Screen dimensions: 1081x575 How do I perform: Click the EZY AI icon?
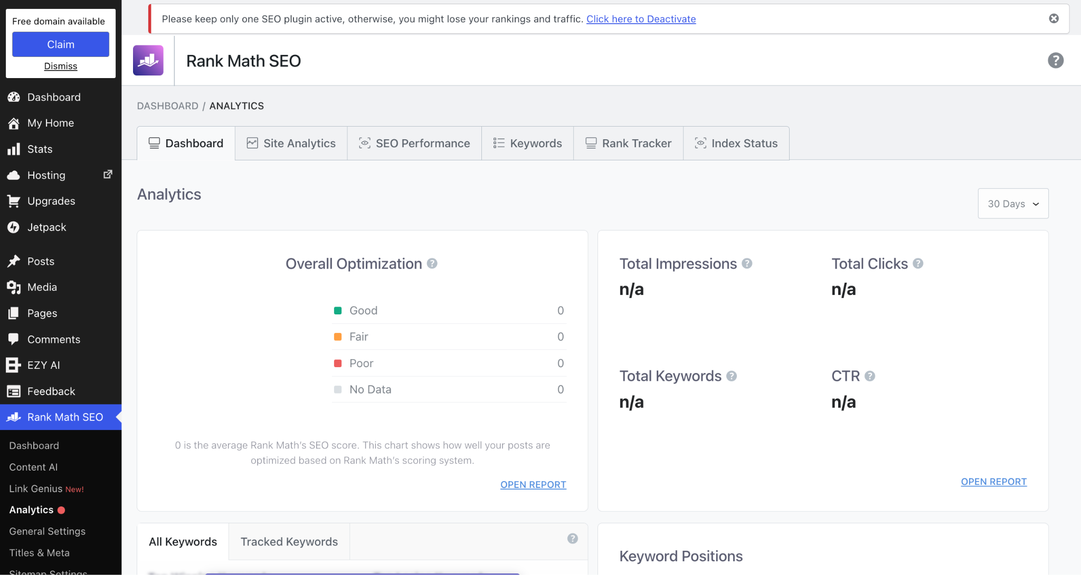point(14,365)
